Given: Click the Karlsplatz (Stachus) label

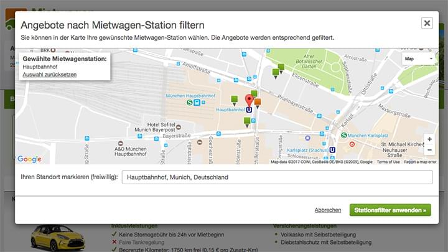Looking at the screenshot, I should [x=307, y=150].
